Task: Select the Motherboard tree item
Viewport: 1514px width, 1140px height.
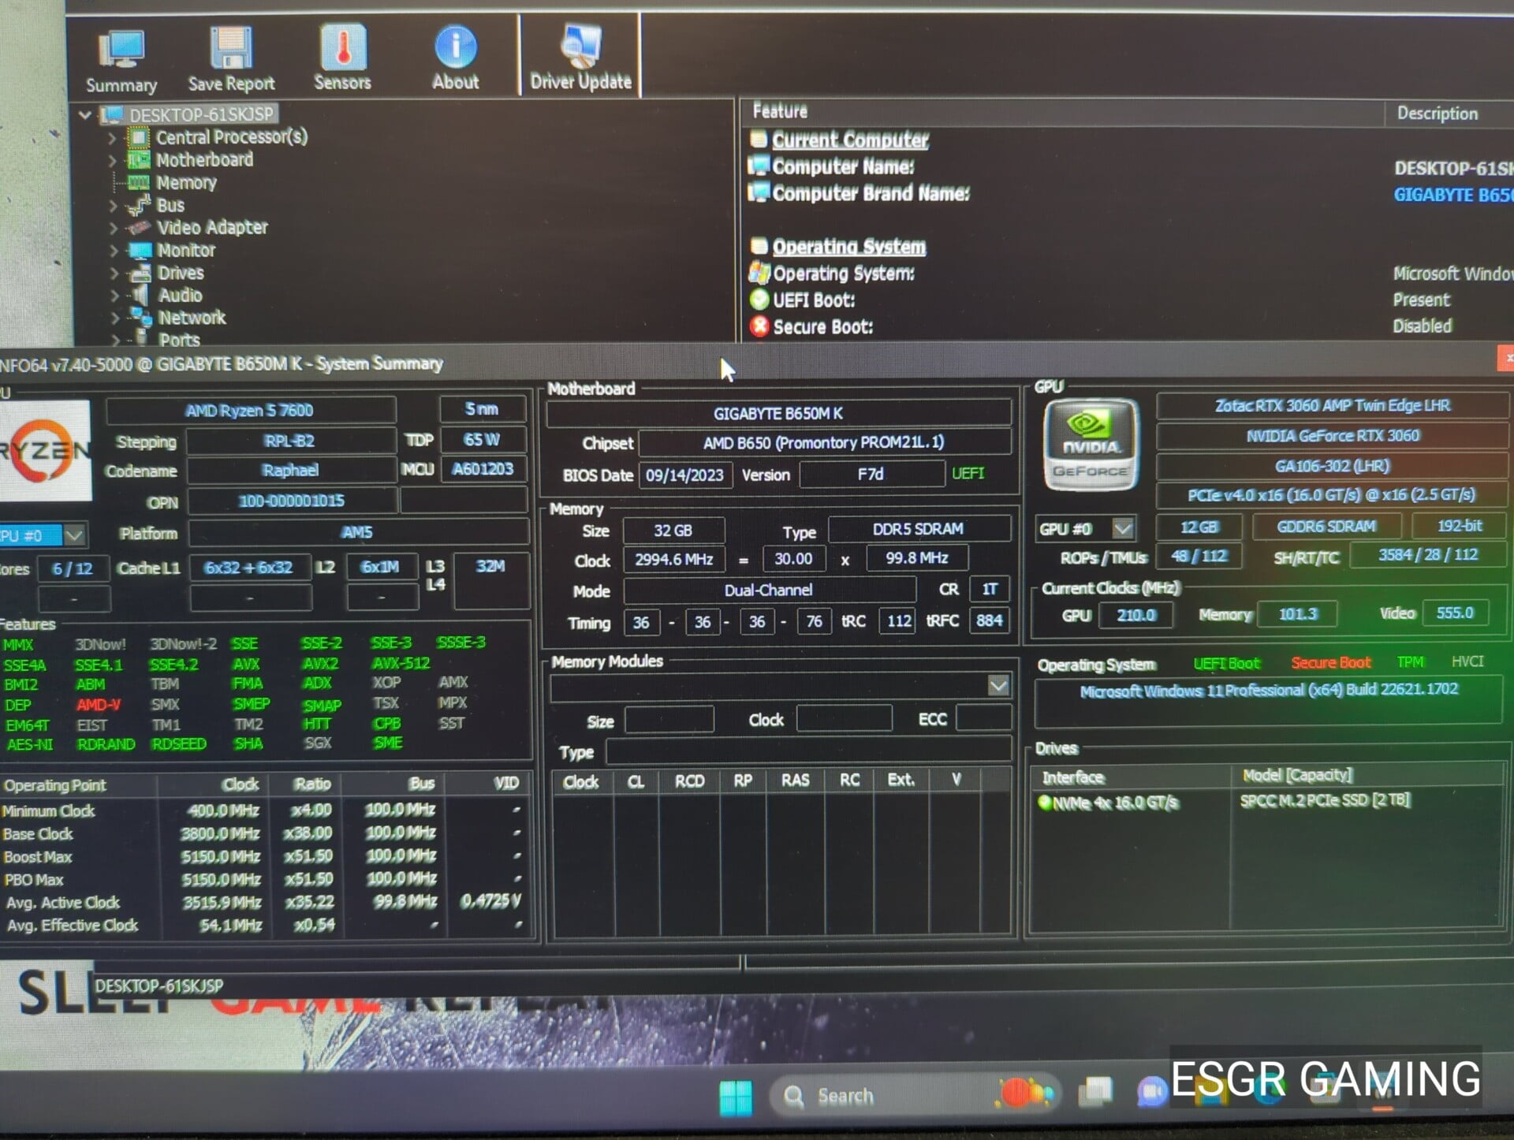Action: 204,160
